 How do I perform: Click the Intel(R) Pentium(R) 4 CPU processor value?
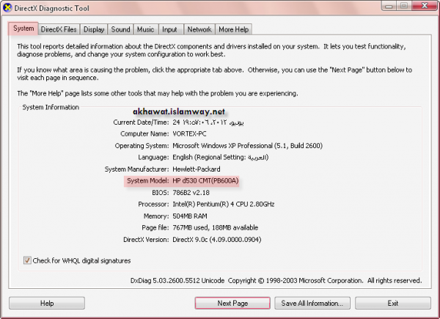coord(224,205)
